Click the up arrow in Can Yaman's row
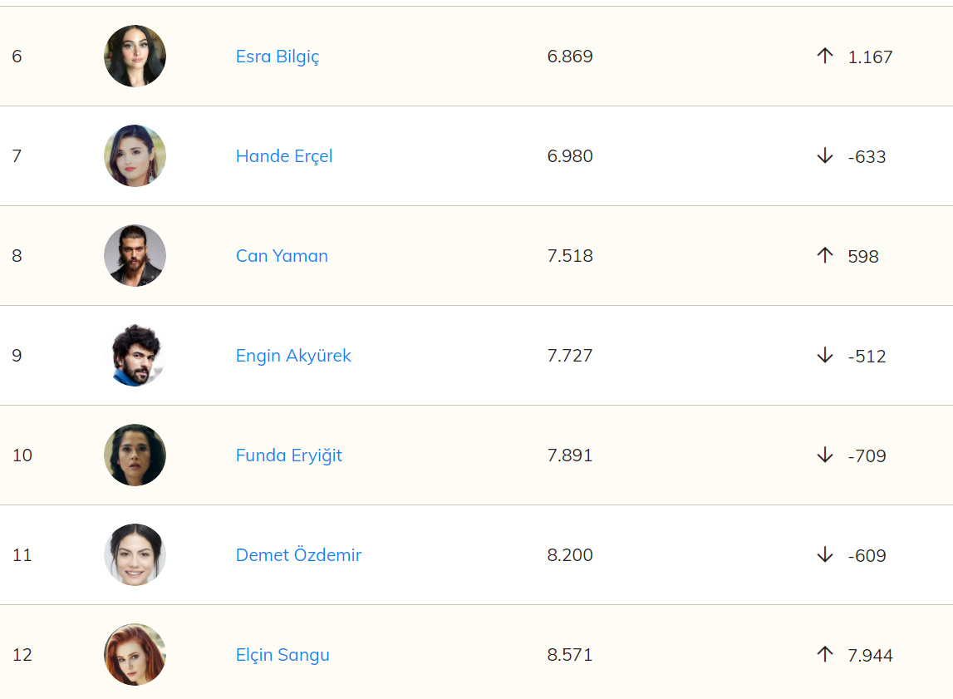 click(x=824, y=256)
